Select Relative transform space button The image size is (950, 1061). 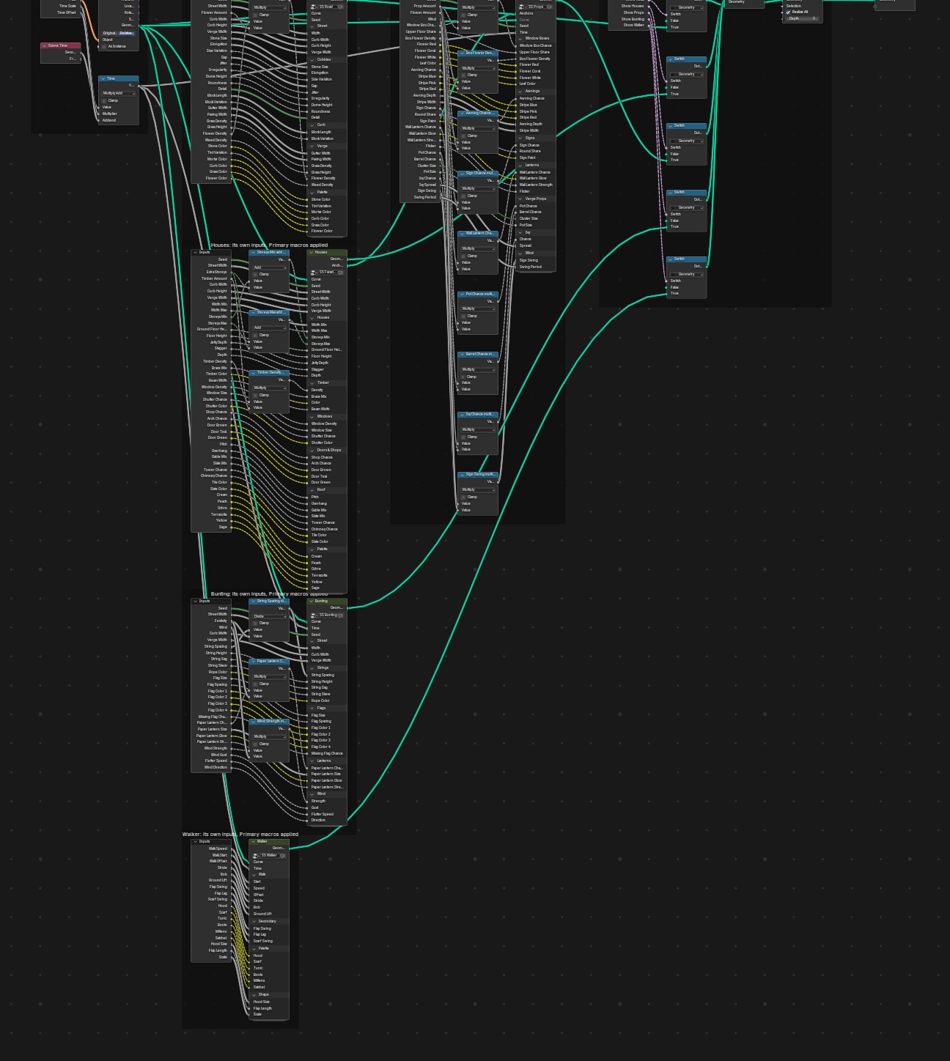click(127, 33)
